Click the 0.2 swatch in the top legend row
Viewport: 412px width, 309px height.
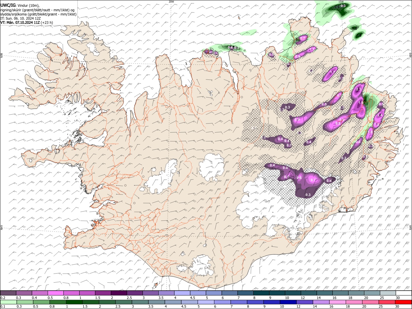point(8,293)
